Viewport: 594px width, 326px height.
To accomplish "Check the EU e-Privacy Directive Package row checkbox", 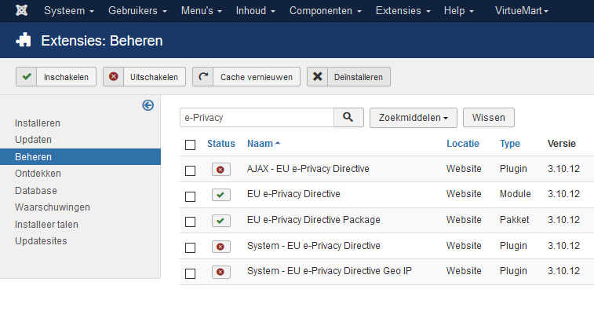I will (x=190, y=222).
